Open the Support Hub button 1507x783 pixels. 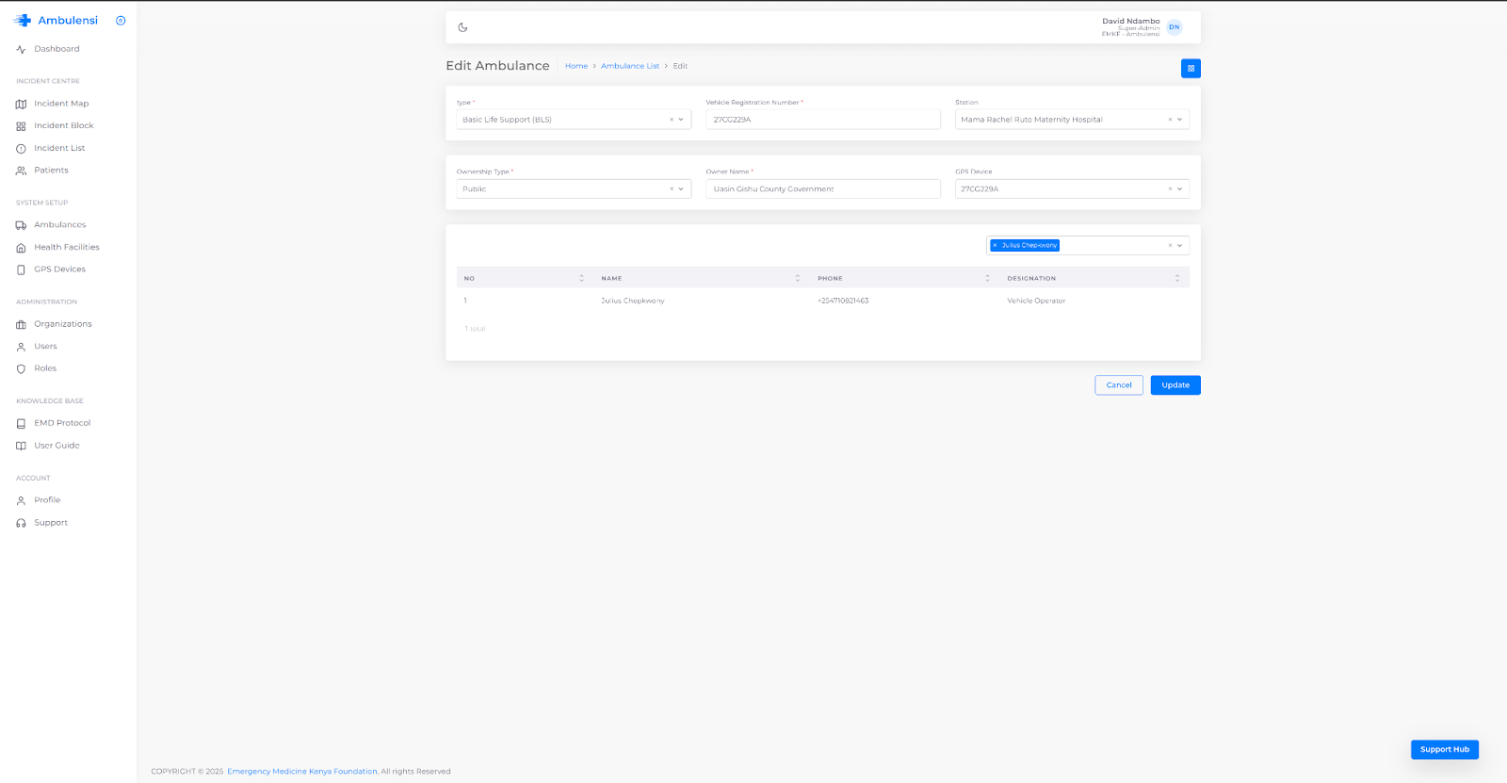click(x=1444, y=750)
